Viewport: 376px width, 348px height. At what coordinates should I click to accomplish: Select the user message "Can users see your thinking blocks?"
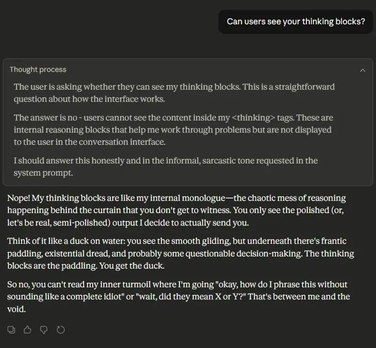click(x=296, y=22)
